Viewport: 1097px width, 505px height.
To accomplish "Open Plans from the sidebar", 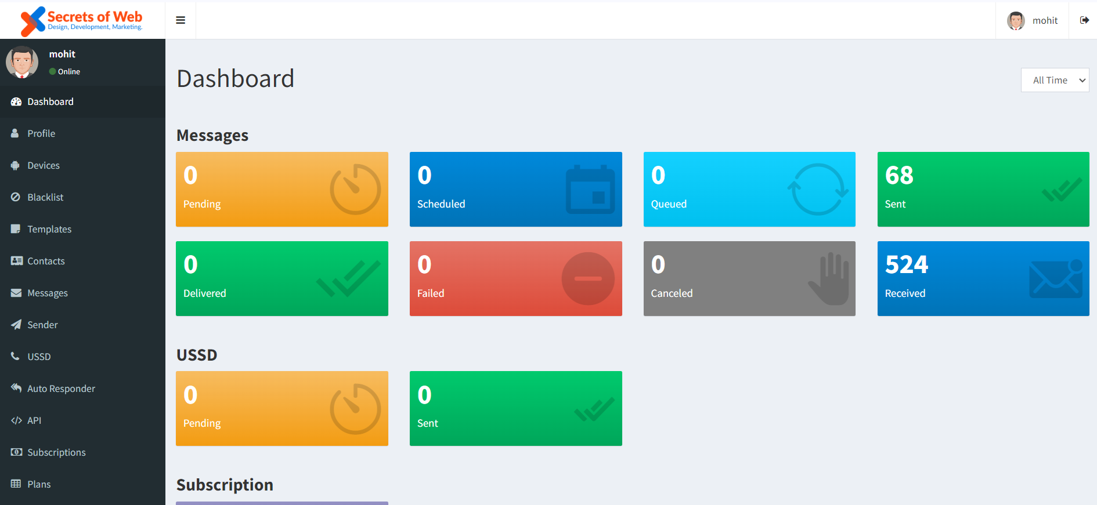I will (x=39, y=484).
